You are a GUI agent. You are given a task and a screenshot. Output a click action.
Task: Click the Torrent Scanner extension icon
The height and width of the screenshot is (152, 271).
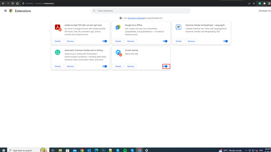click(119, 53)
